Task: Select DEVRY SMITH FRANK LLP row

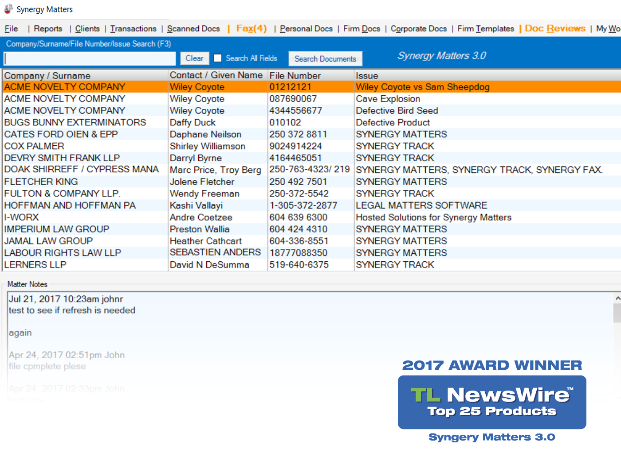Action: coord(312,158)
